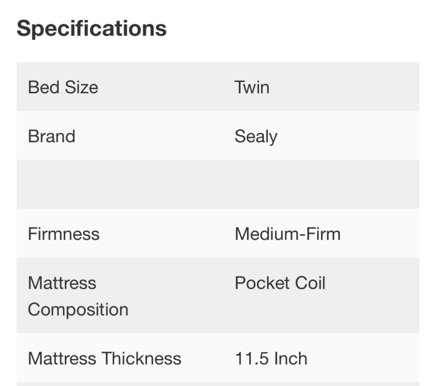Click the number 11.5 in thickness row
Viewport: 436px width, 386px height.
pyautogui.click(x=252, y=358)
